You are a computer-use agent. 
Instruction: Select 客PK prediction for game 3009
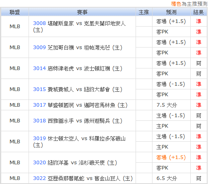pyautogui.click(x=162, y=53)
